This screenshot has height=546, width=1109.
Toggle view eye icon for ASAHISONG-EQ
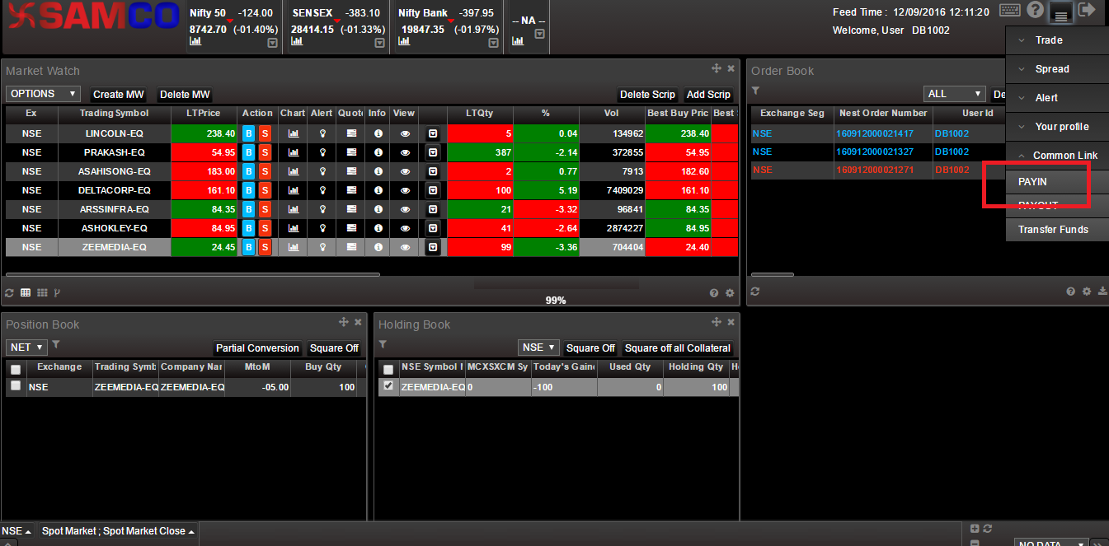405,171
